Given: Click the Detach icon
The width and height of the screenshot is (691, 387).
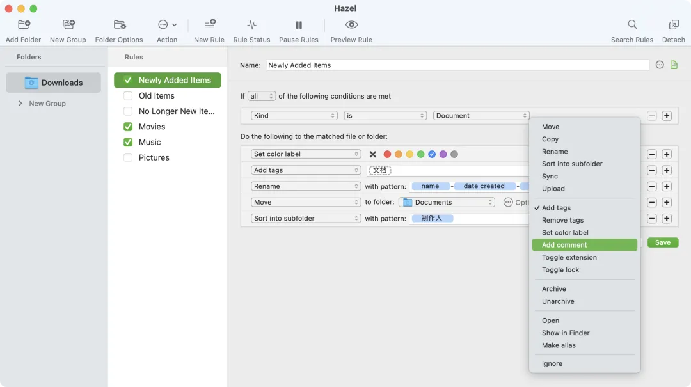Looking at the screenshot, I should point(673,25).
